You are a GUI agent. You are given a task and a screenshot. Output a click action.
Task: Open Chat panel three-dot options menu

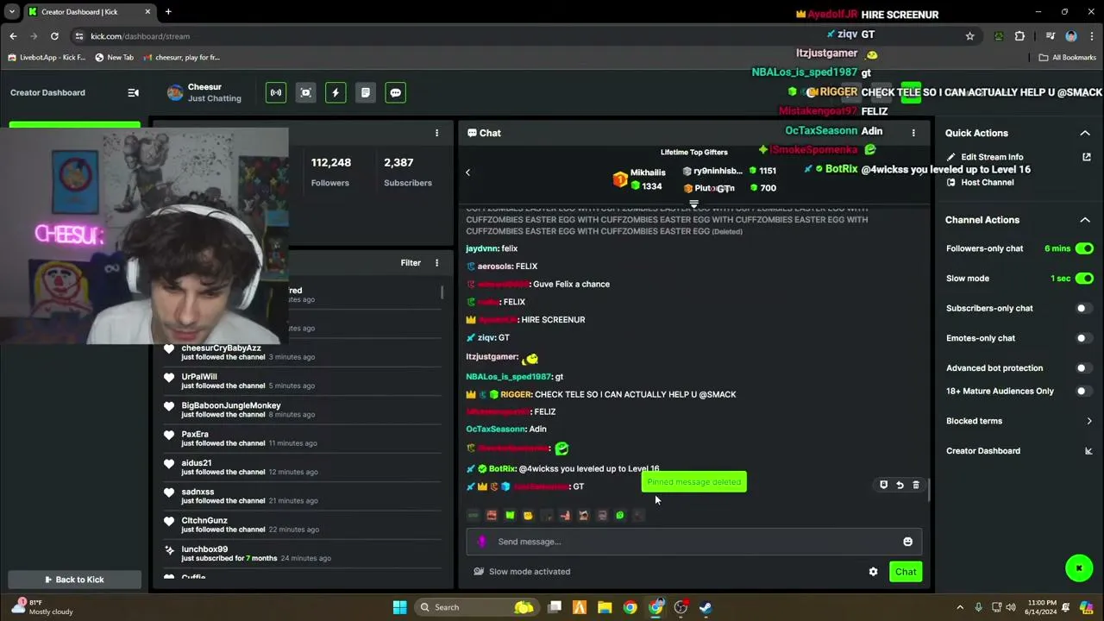click(x=913, y=133)
